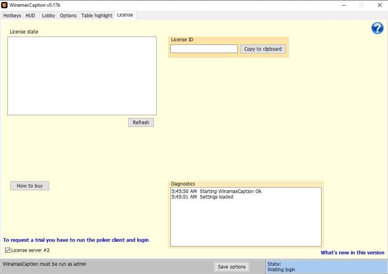This screenshot has width=388, height=274.
Task: Click the 'Waiting login' state text
Action: tap(281, 270)
